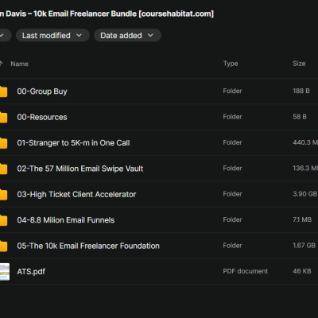This screenshot has width=318, height=318.
Task: Select the ATS.pdf file name
Action: [31, 272]
